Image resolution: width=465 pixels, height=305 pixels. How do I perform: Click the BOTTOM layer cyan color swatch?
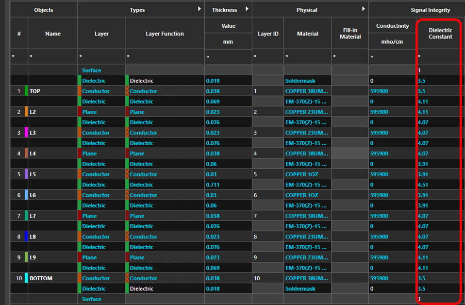click(x=26, y=278)
